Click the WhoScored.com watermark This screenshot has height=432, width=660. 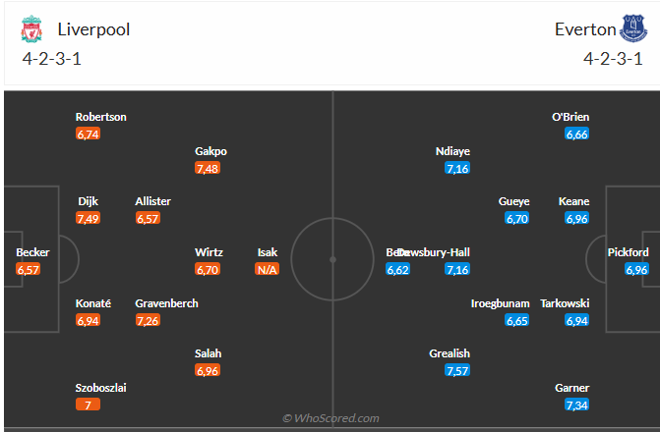tap(331, 418)
